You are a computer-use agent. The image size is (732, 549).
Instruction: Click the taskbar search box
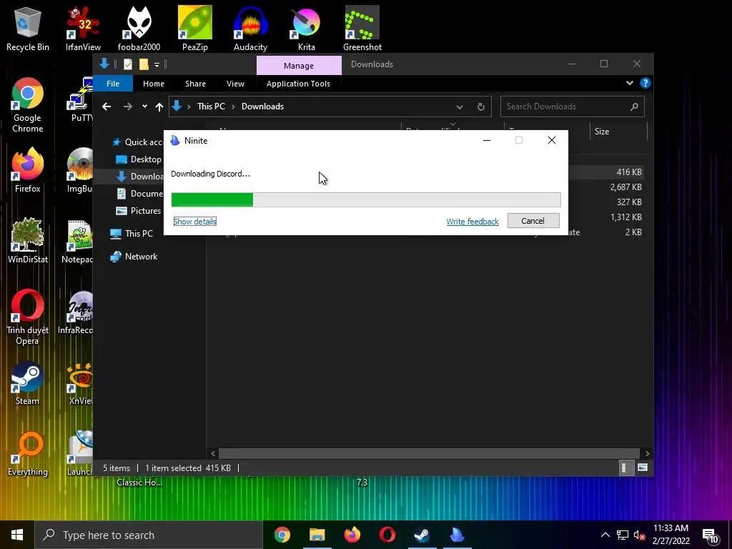(149, 535)
